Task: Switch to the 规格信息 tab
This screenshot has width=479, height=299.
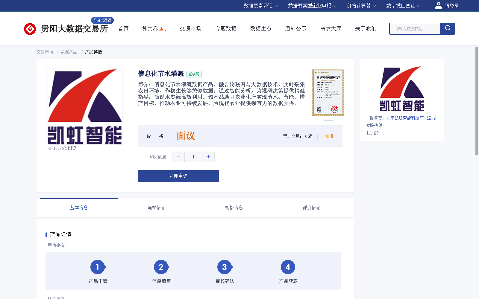Action: tap(234, 208)
